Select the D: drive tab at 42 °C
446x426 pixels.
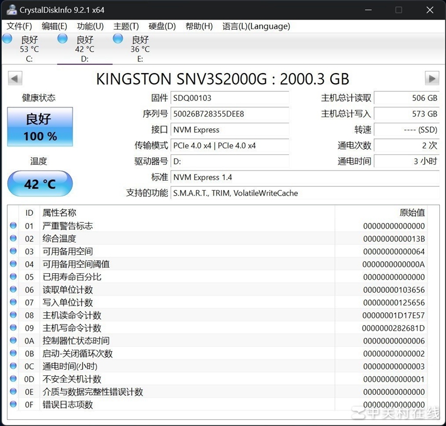click(85, 49)
